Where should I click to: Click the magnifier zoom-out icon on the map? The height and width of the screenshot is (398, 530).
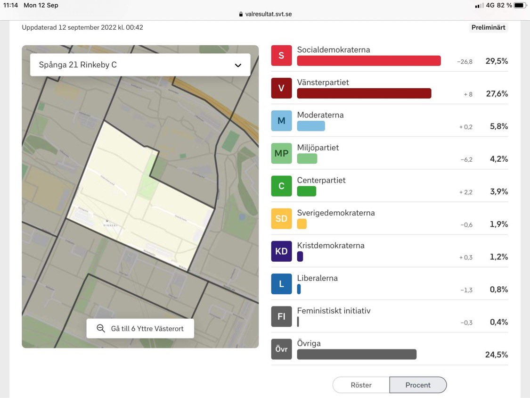pyautogui.click(x=100, y=328)
